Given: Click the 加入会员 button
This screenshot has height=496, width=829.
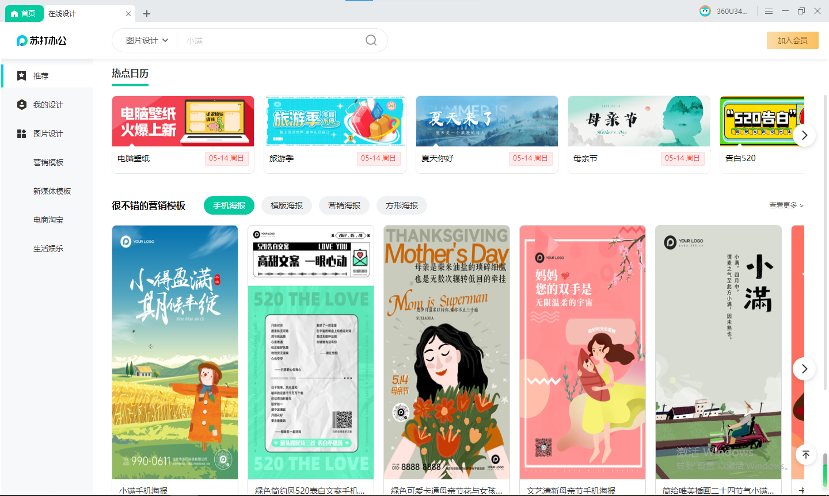Looking at the screenshot, I should point(793,40).
